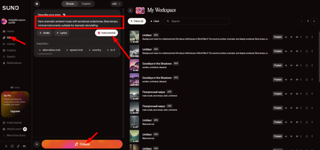This screenshot has width=320, height=150.
Task: Click the '50 Credits' text
Action: [x=15, y=87]
